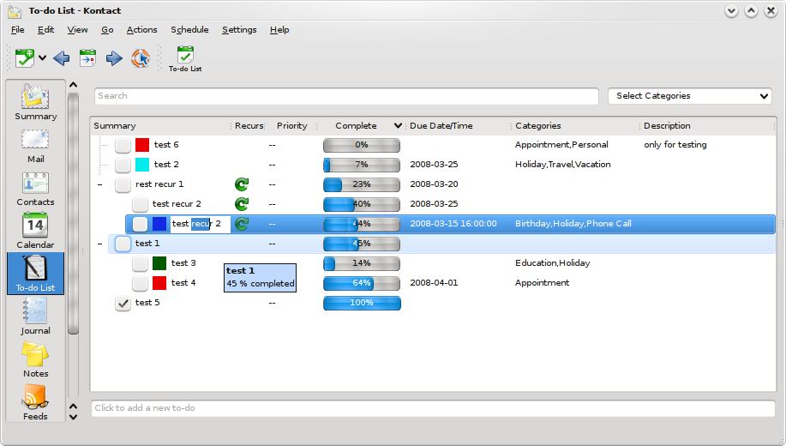Click the 'Click to add a new to-do' field
Viewport: 786px width, 446px height.
pyautogui.click(x=433, y=408)
